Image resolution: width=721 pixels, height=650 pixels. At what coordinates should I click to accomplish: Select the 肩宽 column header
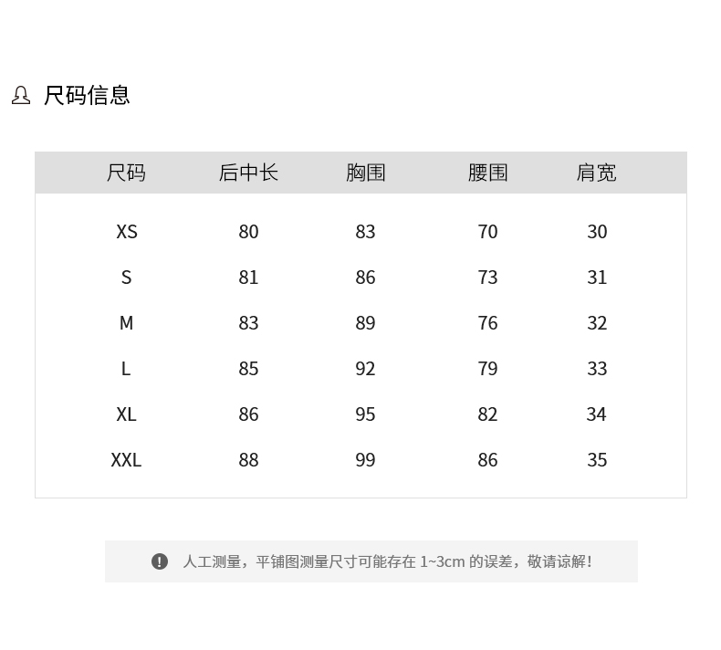[x=596, y=173]
